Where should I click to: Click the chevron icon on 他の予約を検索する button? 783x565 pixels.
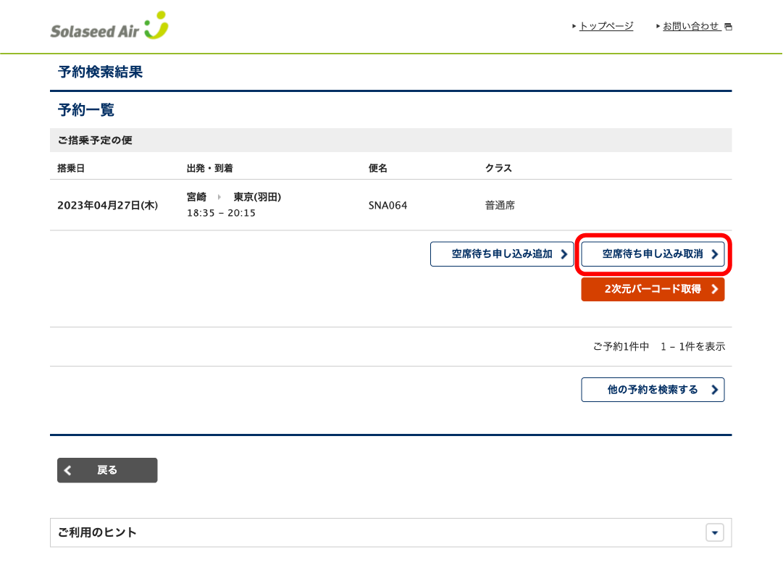click(x=714, y=389)
